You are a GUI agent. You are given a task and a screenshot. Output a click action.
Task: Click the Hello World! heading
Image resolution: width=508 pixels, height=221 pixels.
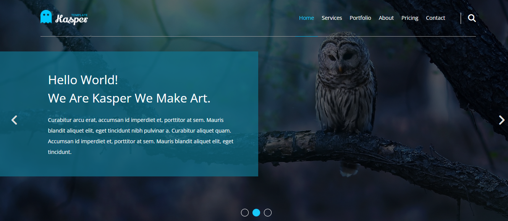pyautogui.click(x=83, y=80)
